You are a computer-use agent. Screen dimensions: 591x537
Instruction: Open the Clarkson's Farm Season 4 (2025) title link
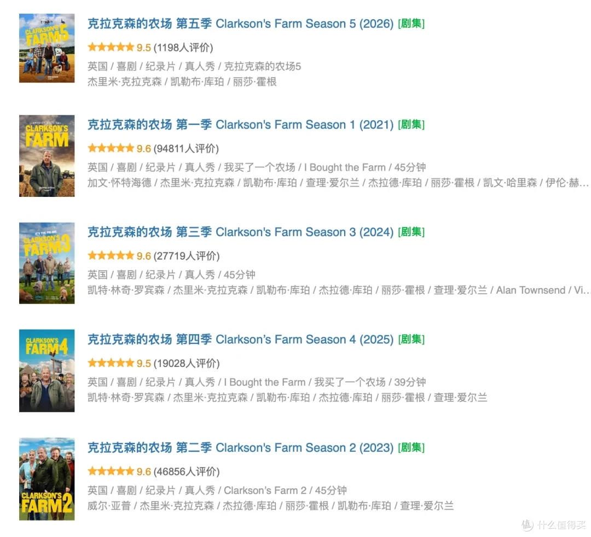240,339
